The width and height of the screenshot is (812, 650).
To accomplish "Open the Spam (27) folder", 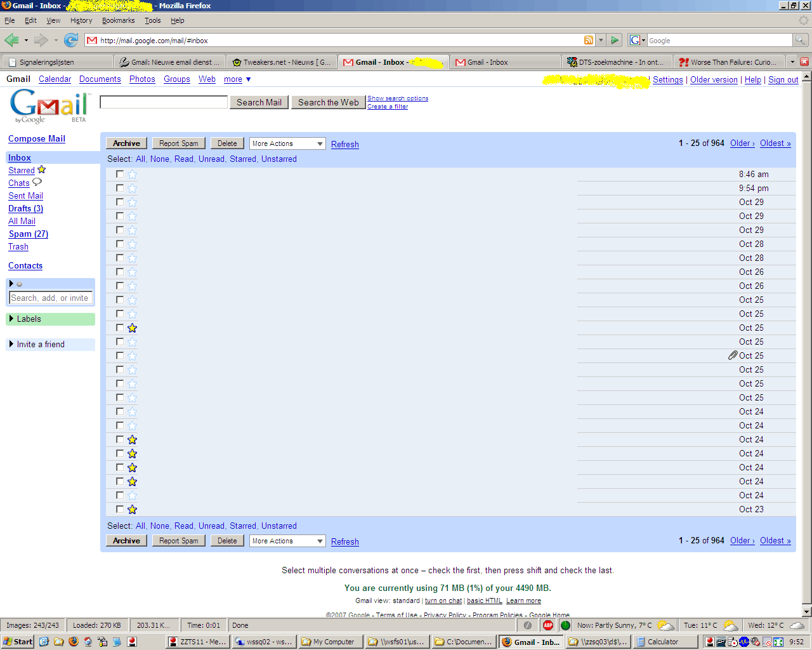I will point(29,234).
